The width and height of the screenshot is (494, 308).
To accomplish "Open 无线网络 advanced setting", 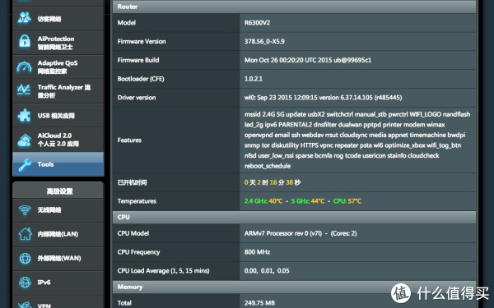I will [x=58, y=210].
